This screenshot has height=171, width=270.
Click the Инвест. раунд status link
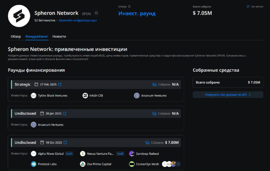(x=137, y=13)
